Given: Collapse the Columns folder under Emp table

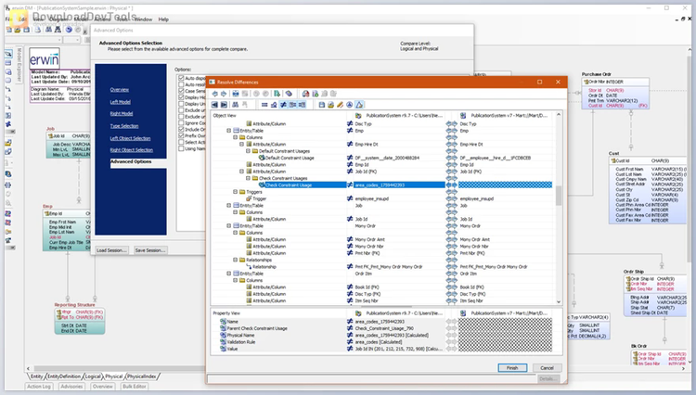Looking at the screenshot, I should 236,137.
